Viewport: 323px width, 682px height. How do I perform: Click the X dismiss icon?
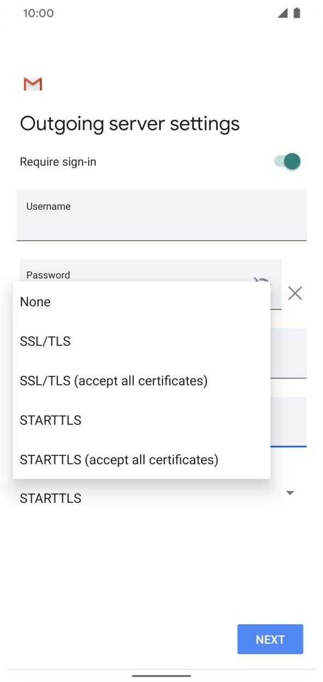(295, 293)
